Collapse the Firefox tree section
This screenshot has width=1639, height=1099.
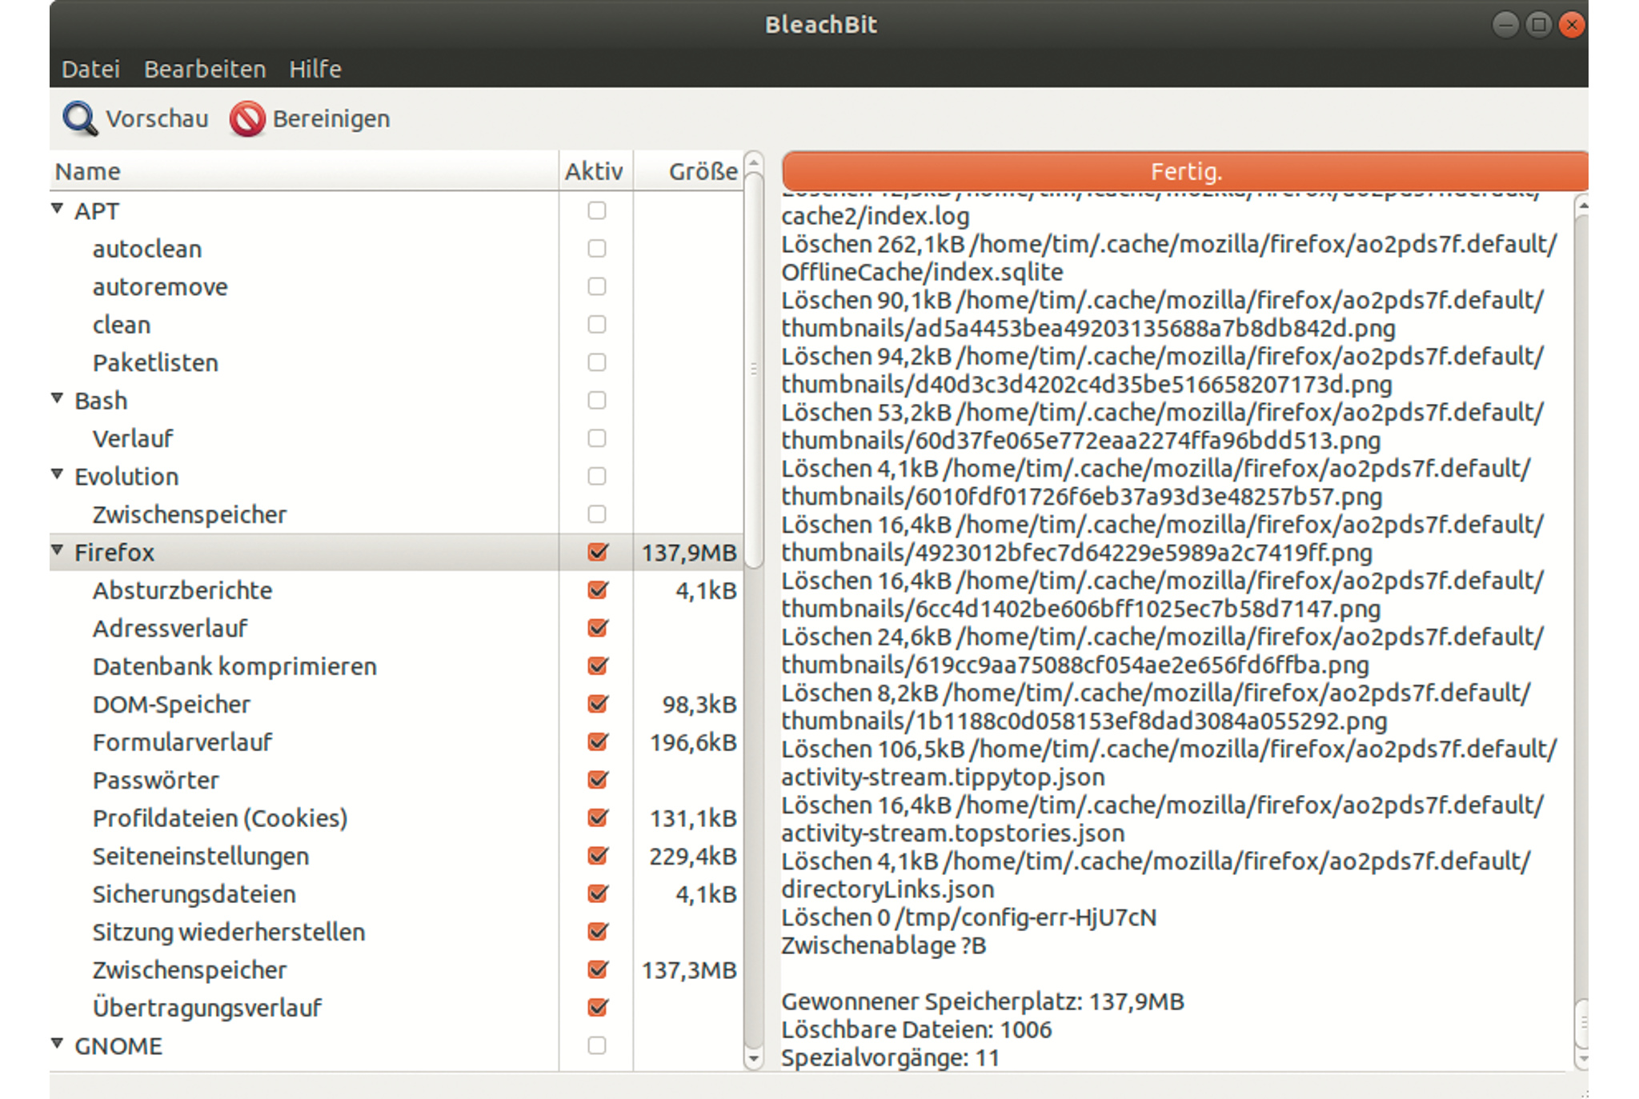point(58,550)
